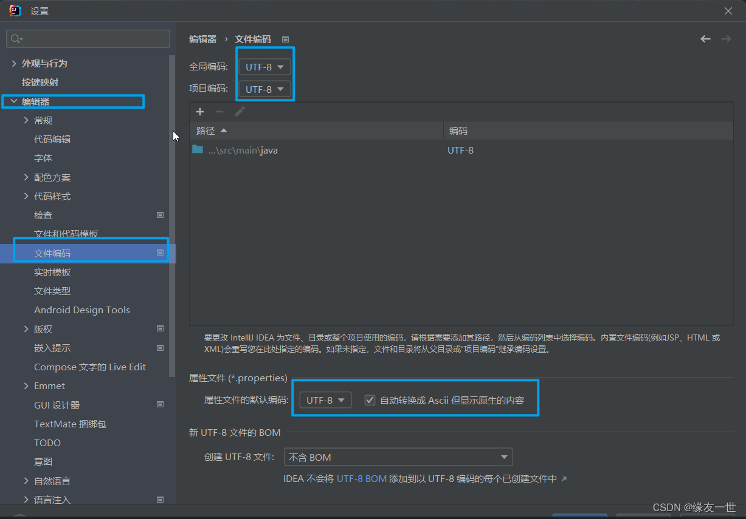Viewport: 746px width, 519px height.
Task: Select 代码编辑 settings item
Action: coord(52,139)
